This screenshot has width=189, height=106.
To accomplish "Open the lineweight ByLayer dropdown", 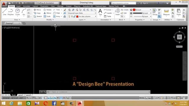I will (142, 13).
